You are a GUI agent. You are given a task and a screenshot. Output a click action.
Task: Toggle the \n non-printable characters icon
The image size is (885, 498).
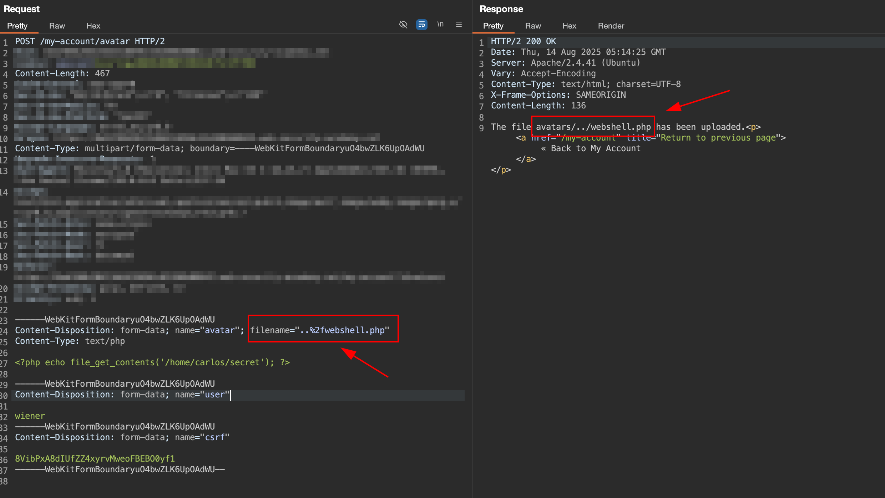tap(440, 24)
